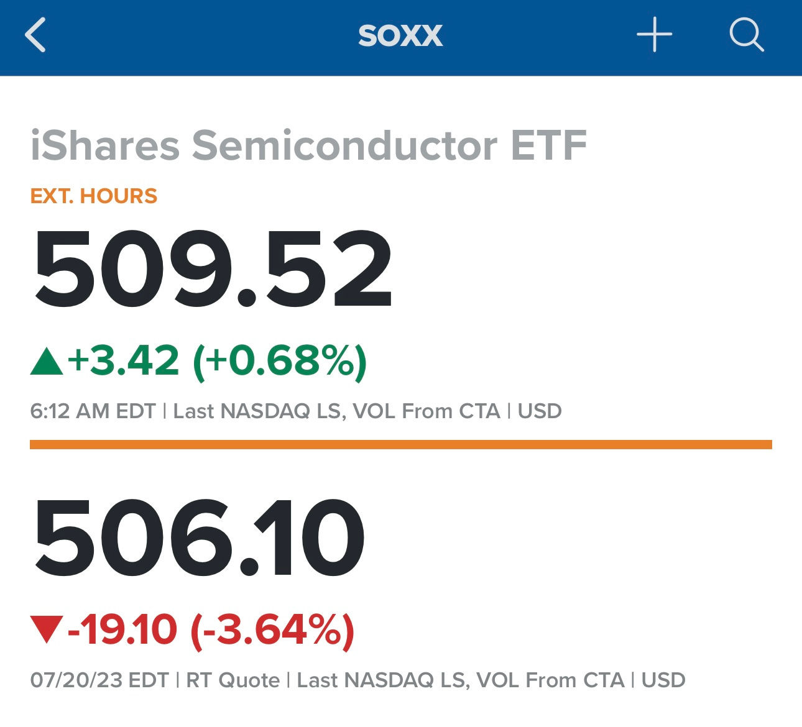The image size is (802, 727).
Task: Tap the red down triangle indicator
Action: tap(47, 629)
